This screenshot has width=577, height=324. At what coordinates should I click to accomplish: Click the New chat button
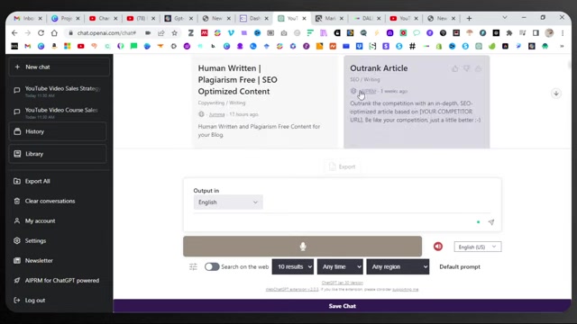tap(59, 67)
